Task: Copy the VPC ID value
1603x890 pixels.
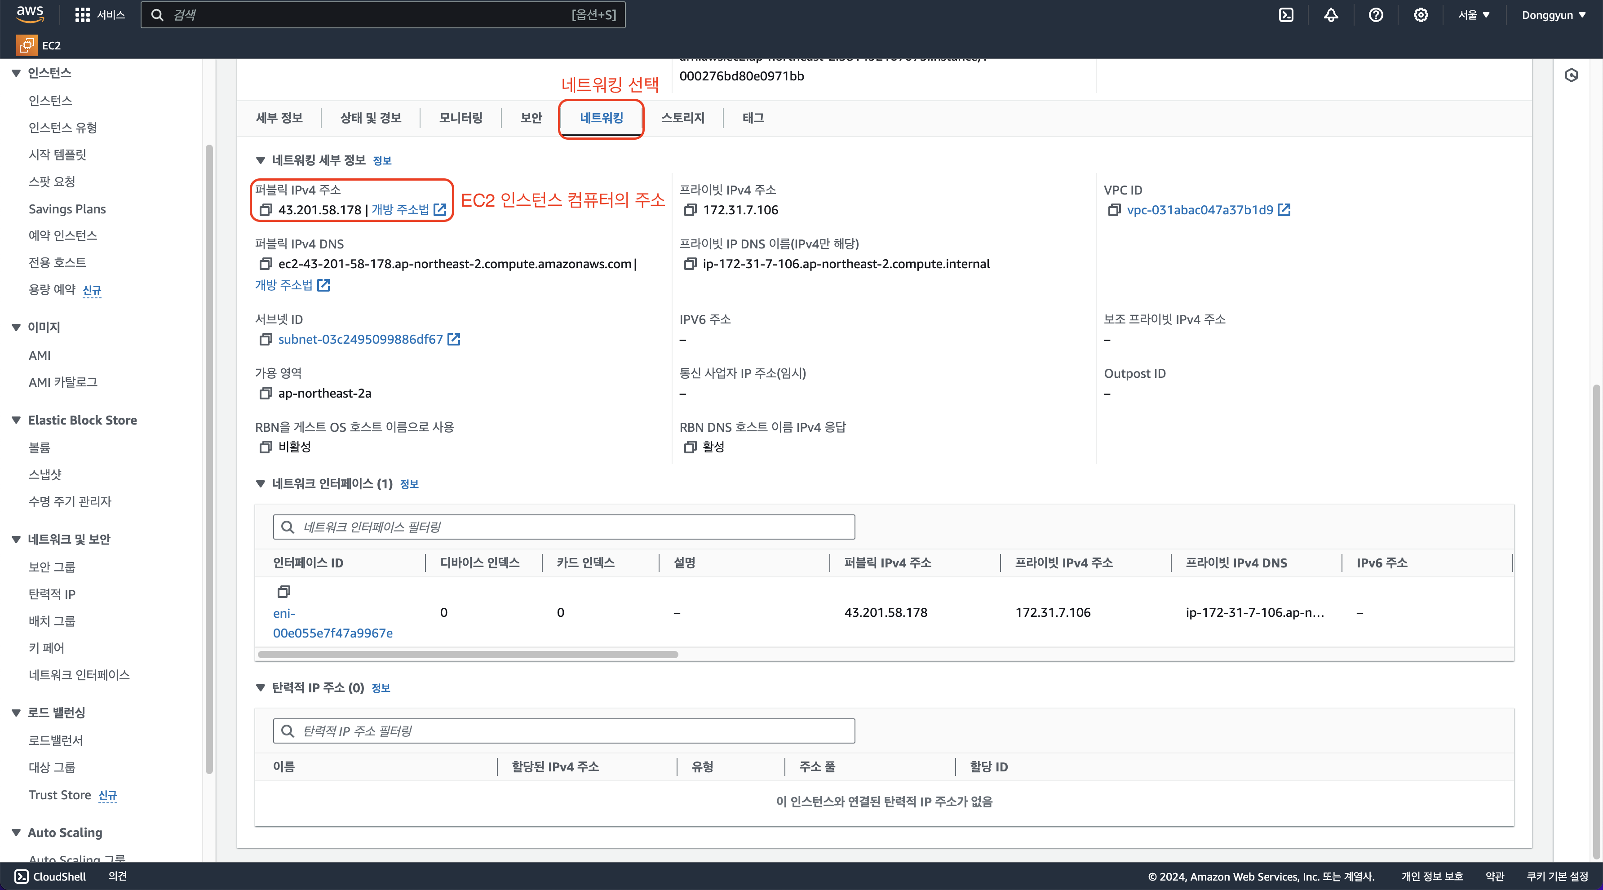Action: tap(1114, 210)
